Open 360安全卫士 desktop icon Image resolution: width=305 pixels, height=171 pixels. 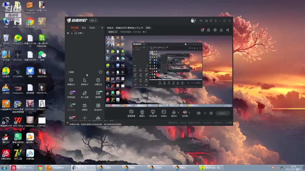(18, 40)
